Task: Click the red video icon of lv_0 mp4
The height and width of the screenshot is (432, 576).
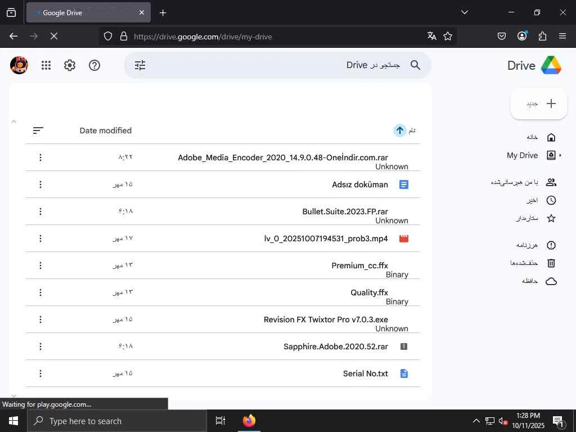Action: (x=404, y=238)
